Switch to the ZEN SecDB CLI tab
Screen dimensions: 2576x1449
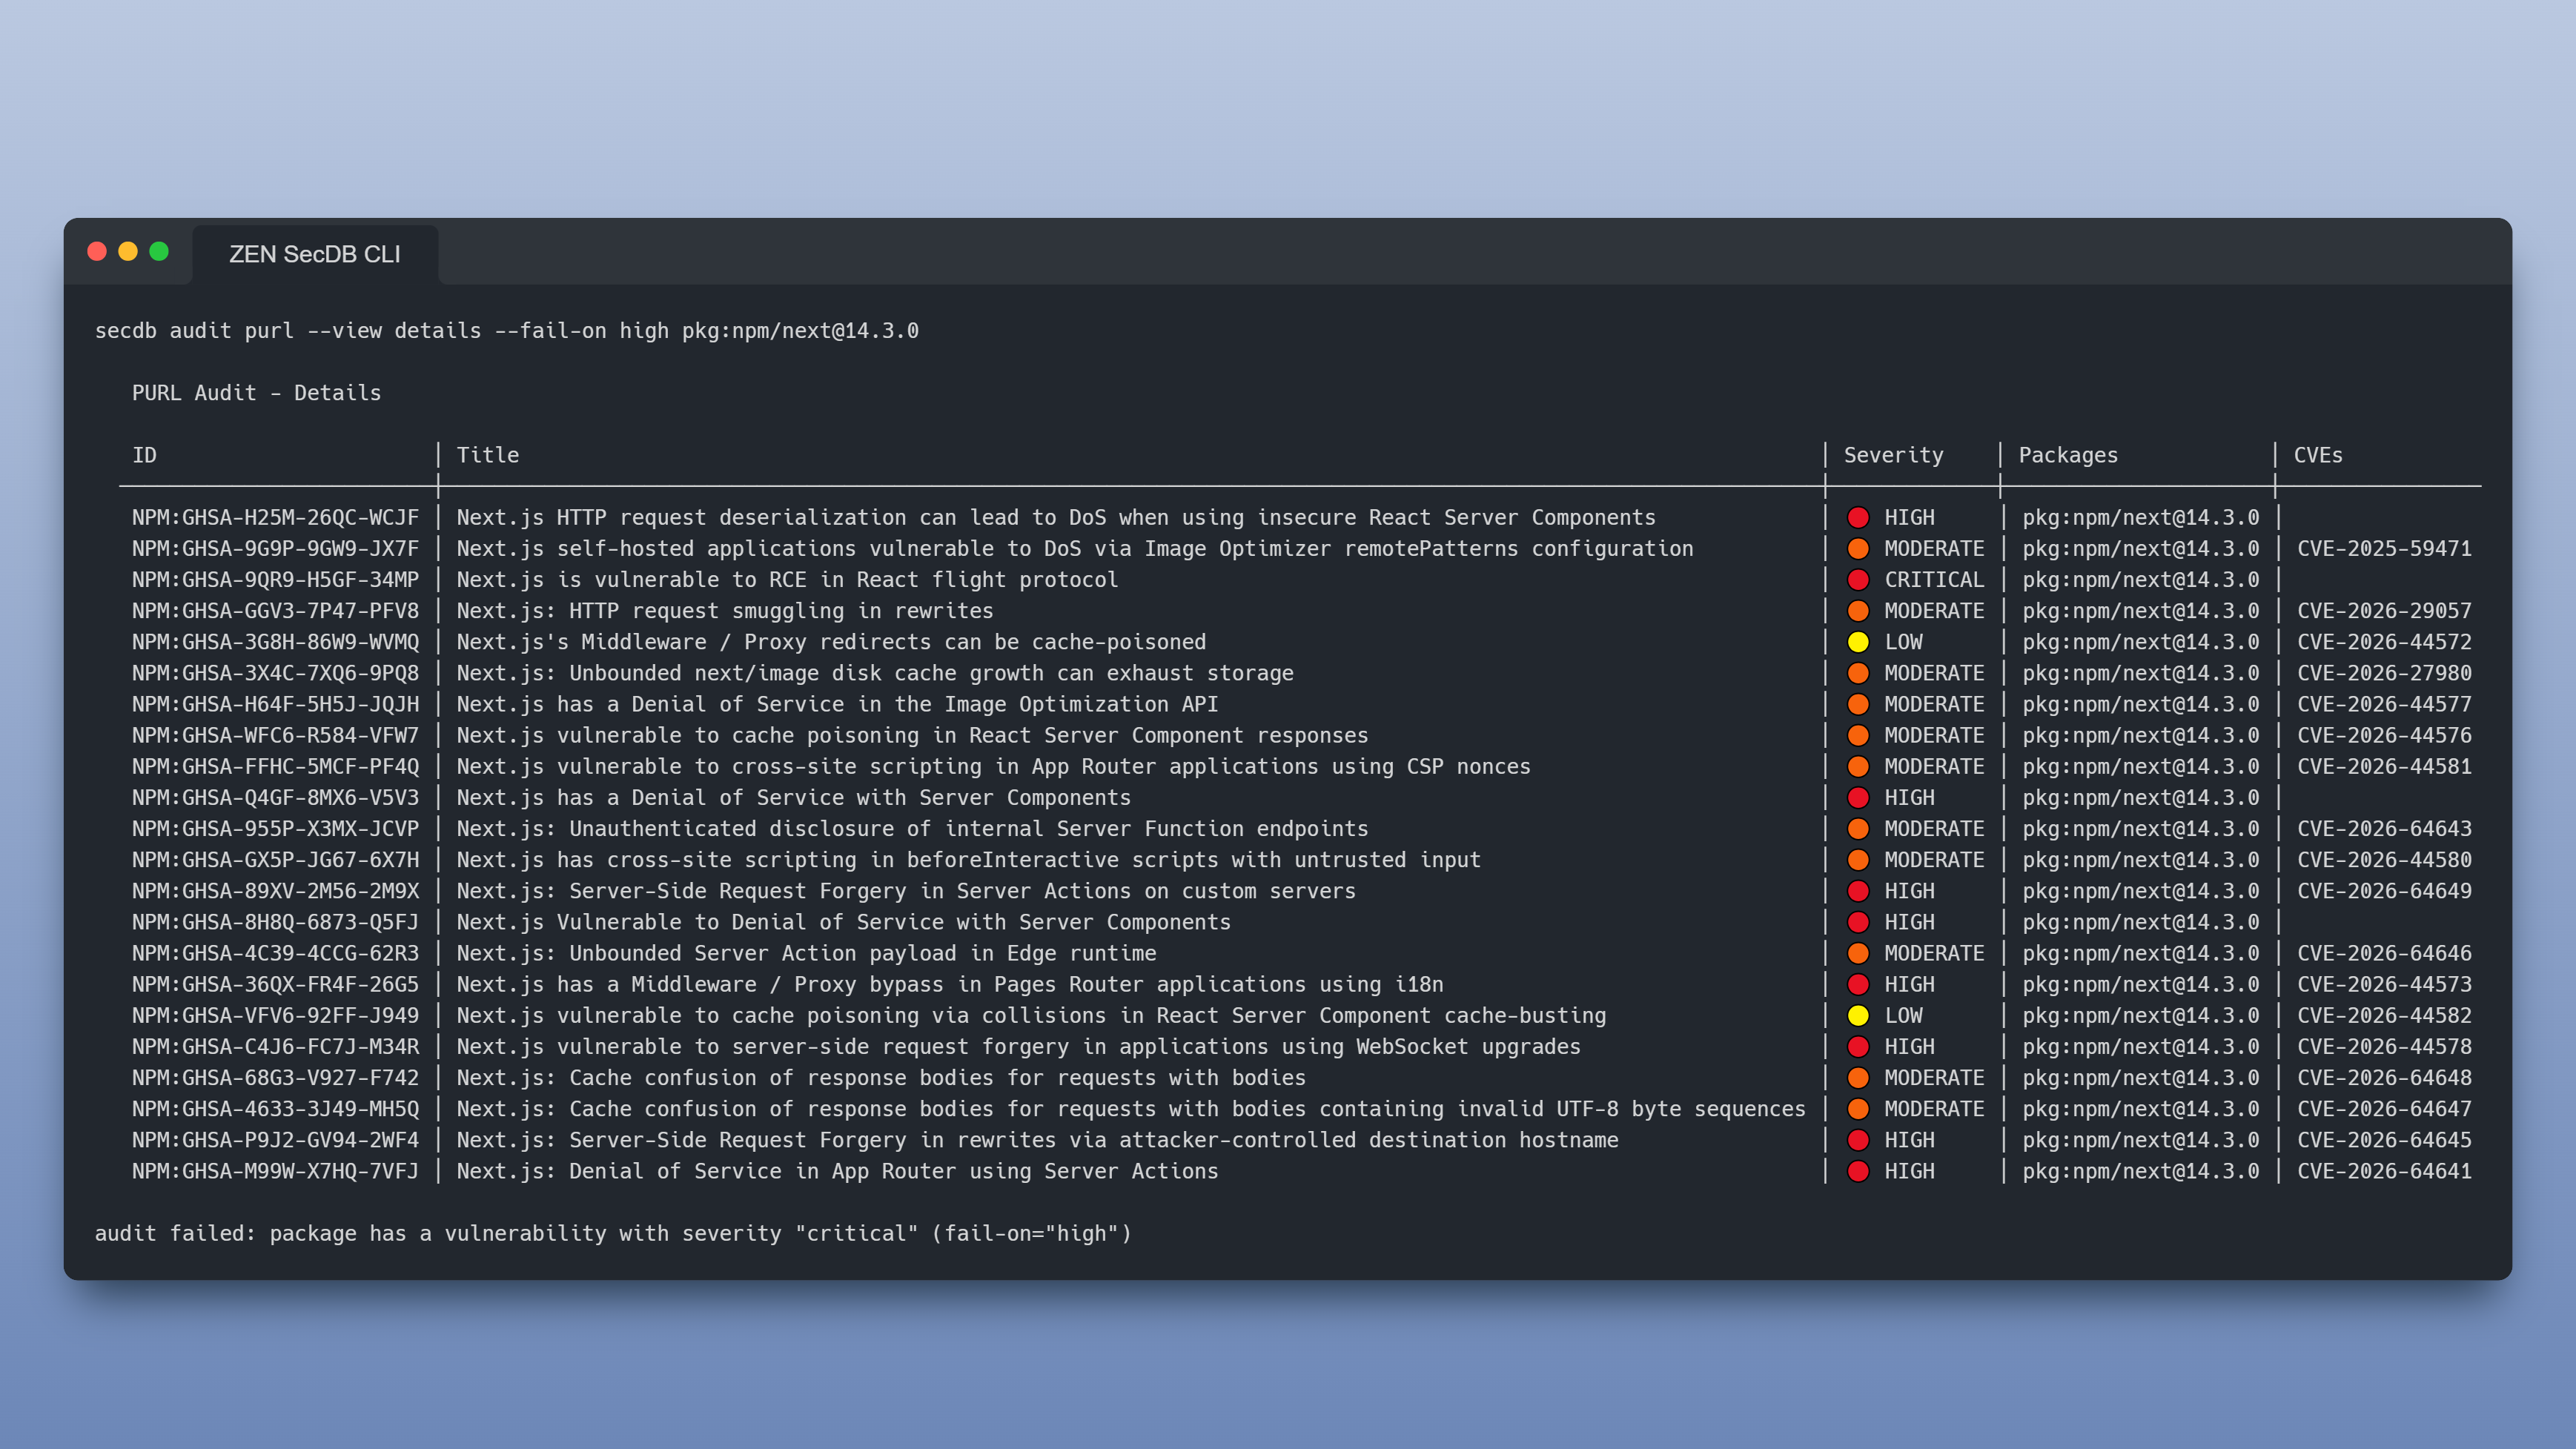pos(315,254)
